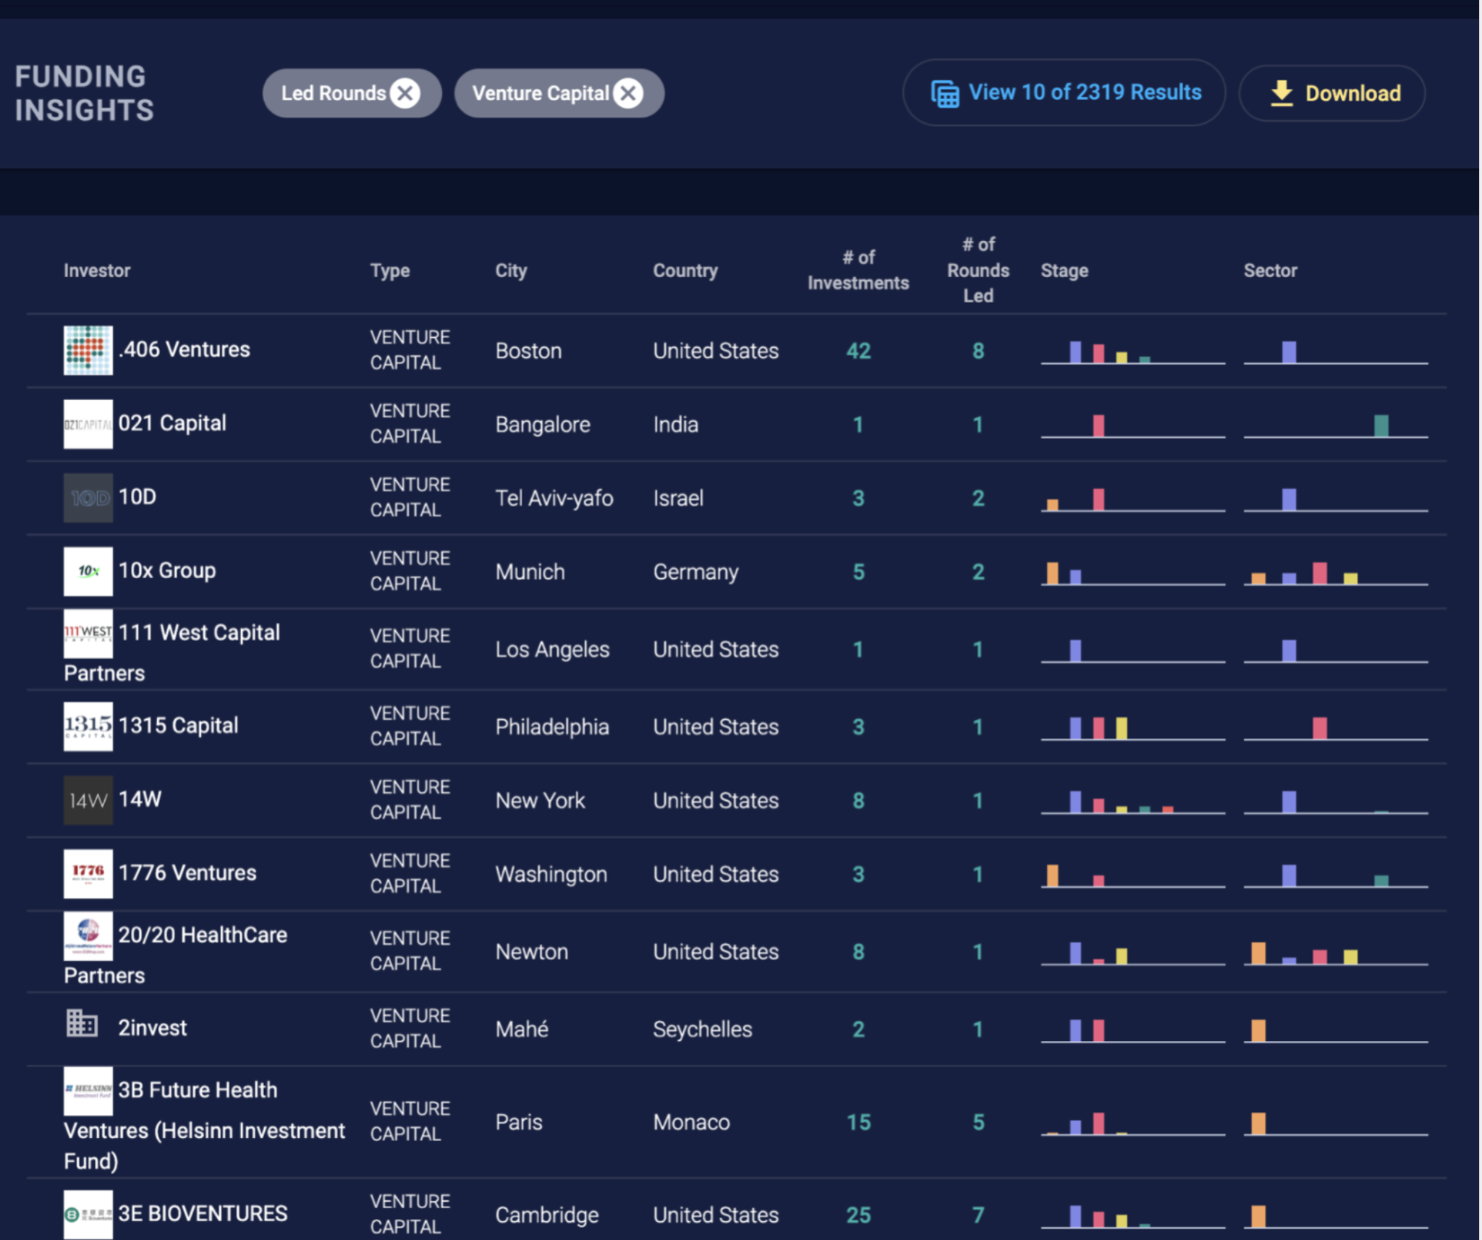
Task: Open the 3B Future Health Ventures logo
Action: coord(88,1091)
